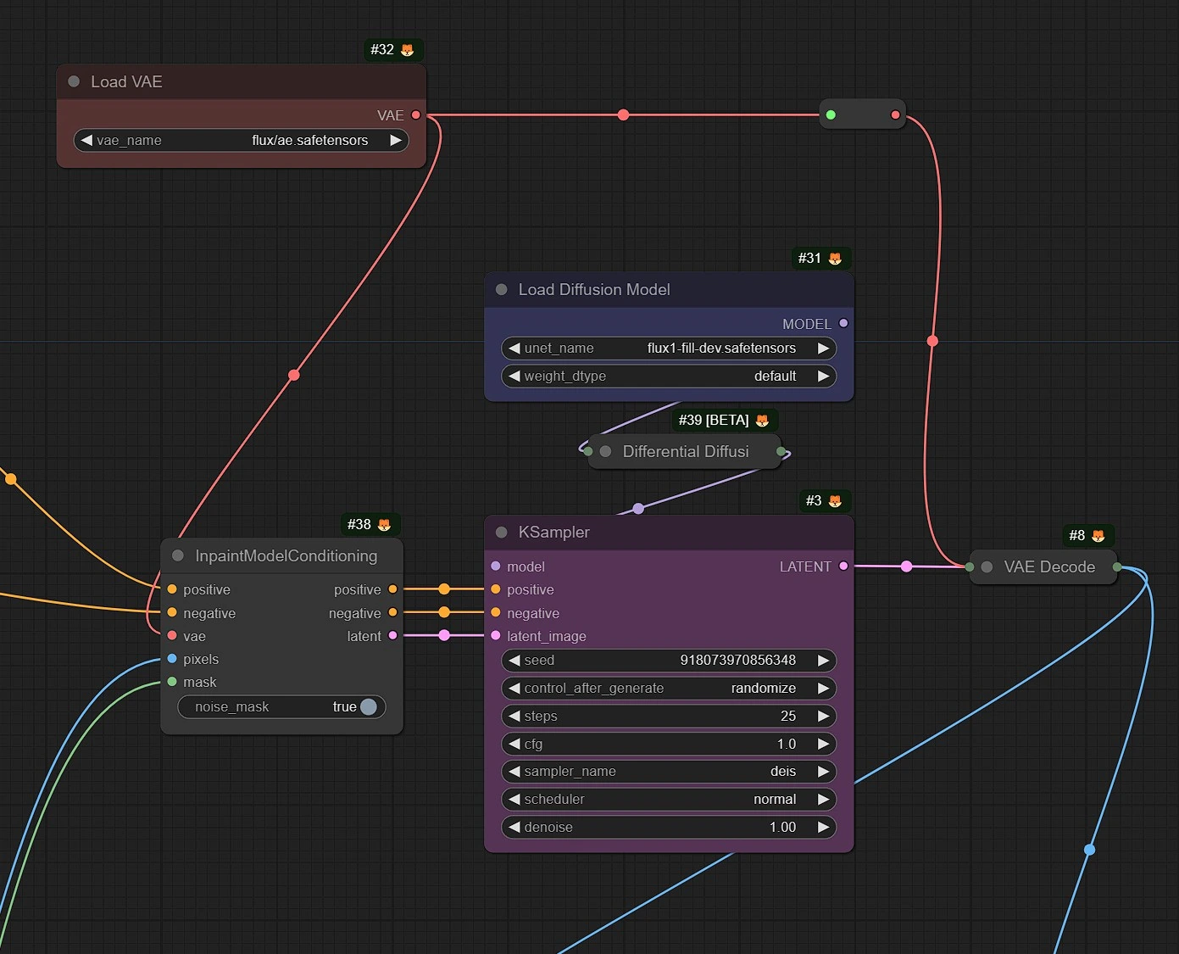Click the denoise value 1.00 field
This screenshot has width=1179, height=954.
[669, 827]
